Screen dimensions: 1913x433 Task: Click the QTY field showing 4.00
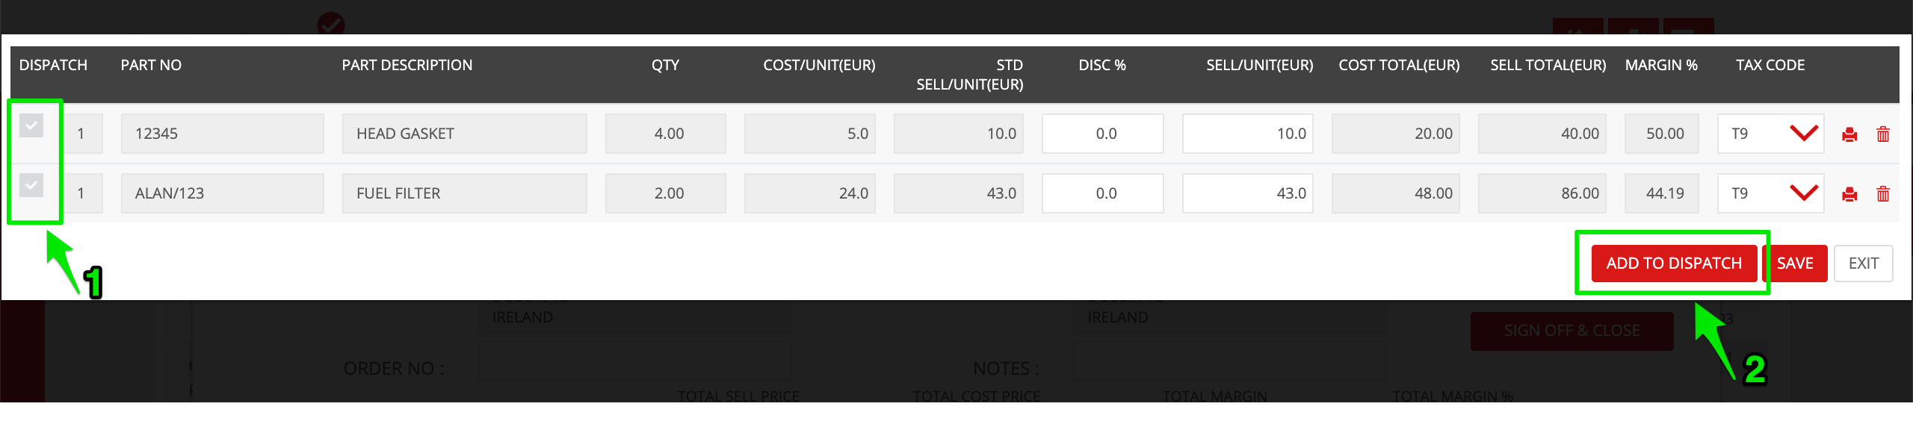[x=666, y=134]
